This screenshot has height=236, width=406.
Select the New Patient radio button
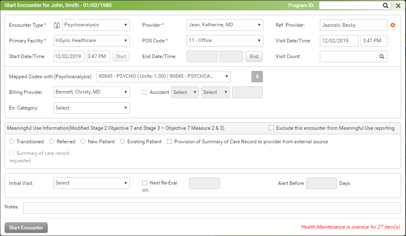pos(83,142)
